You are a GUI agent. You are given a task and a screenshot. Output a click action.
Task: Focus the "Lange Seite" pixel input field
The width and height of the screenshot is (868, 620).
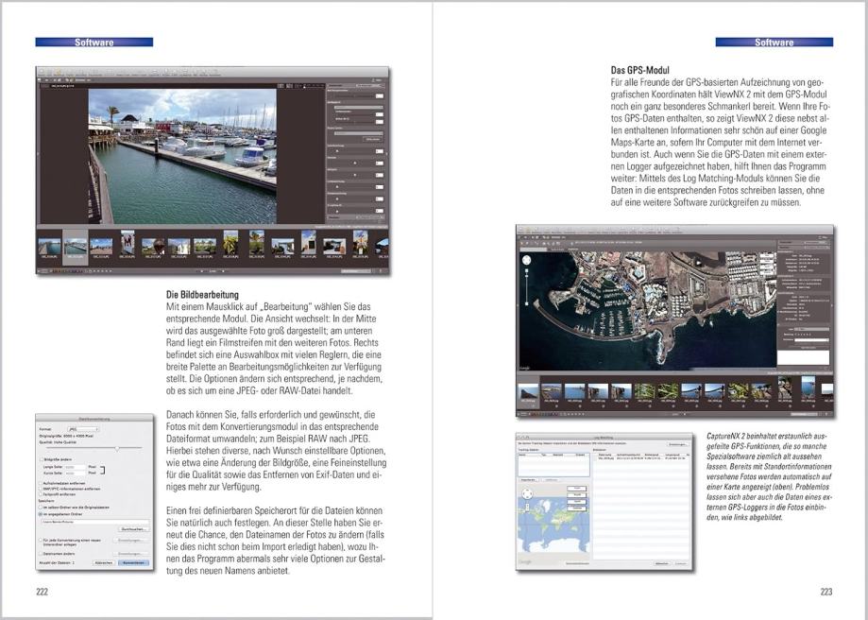[75, 466]
